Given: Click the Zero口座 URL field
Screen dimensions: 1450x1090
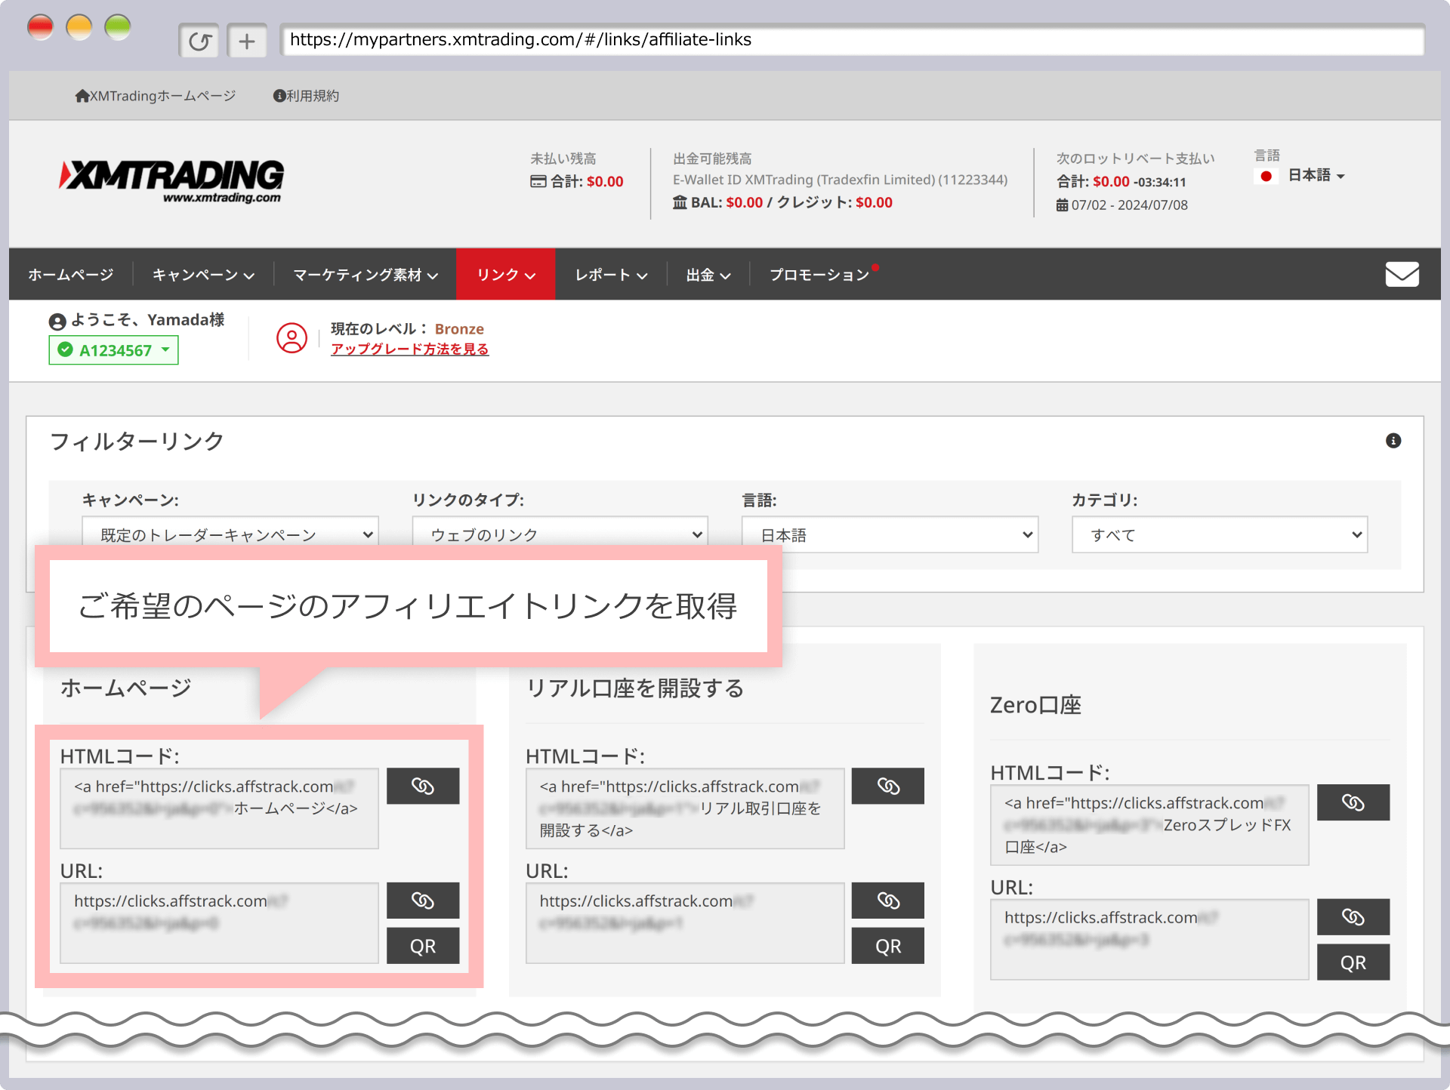Looking at the screenshot, I should click(1149, 940).
